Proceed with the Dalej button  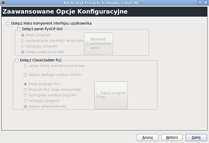coord(196,137)
